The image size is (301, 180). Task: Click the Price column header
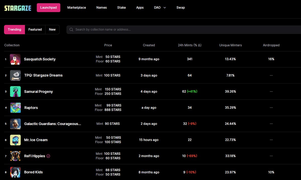click(108, 45)
